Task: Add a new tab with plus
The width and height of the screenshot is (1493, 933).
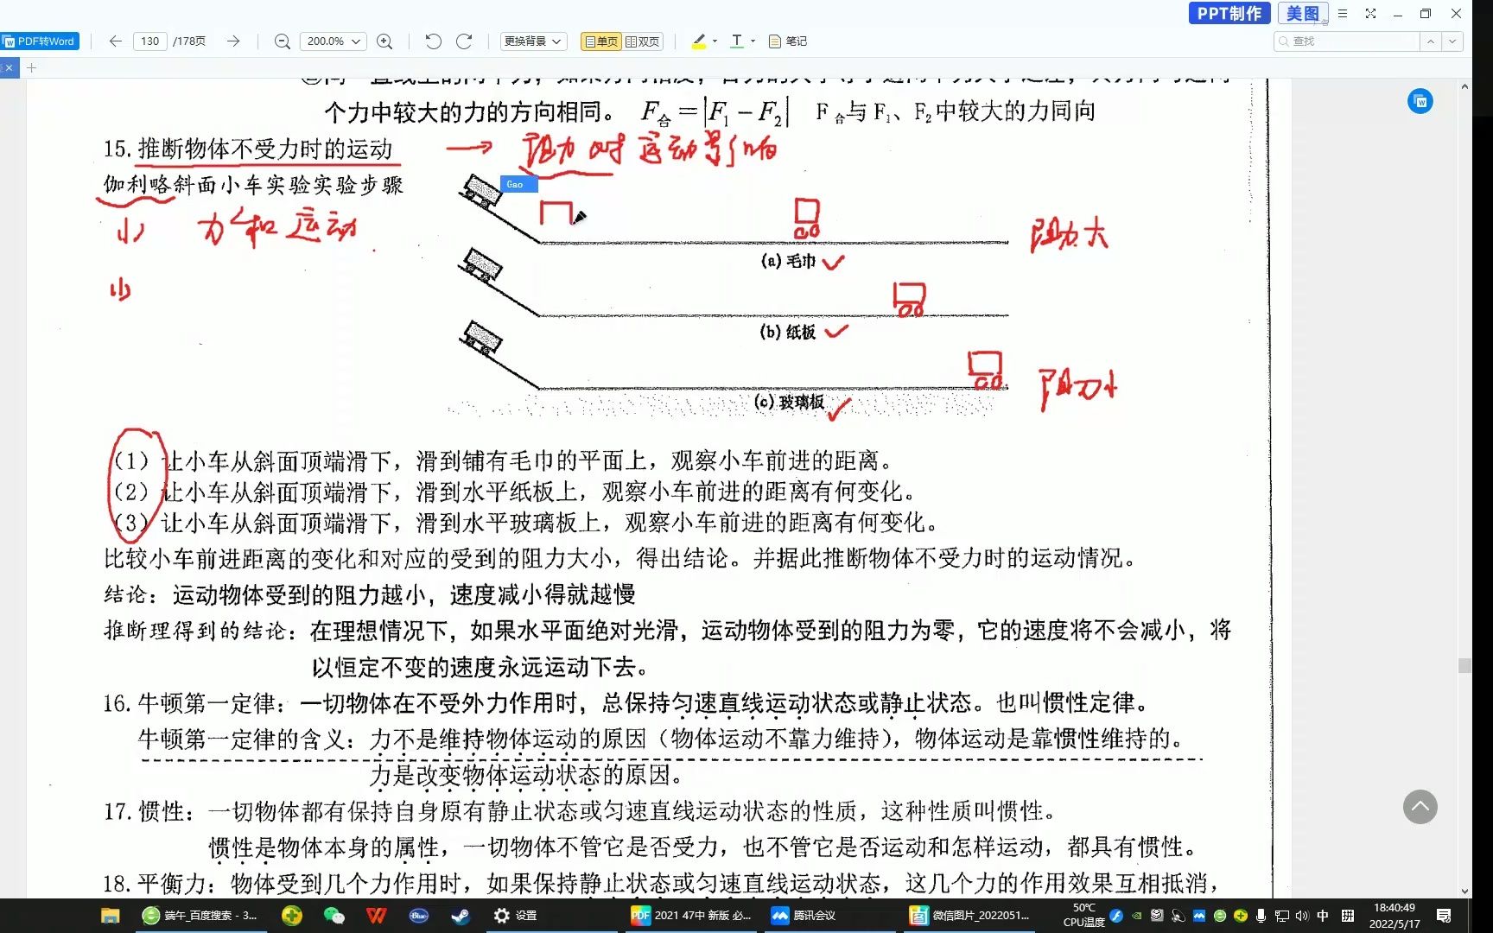Action: (x=31, y=67)
